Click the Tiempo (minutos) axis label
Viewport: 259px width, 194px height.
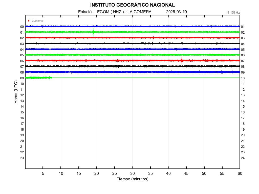(x=132, y=179)
